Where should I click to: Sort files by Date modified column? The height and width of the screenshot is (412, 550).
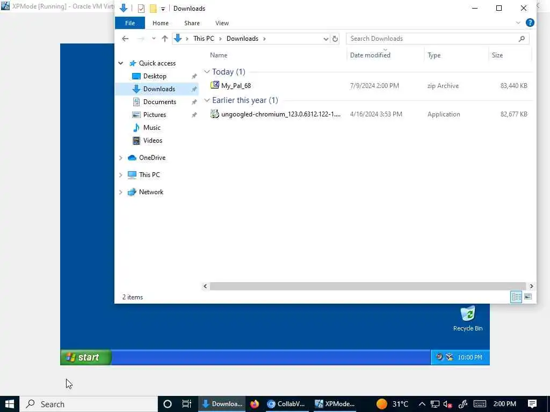(x=370, y=55)
